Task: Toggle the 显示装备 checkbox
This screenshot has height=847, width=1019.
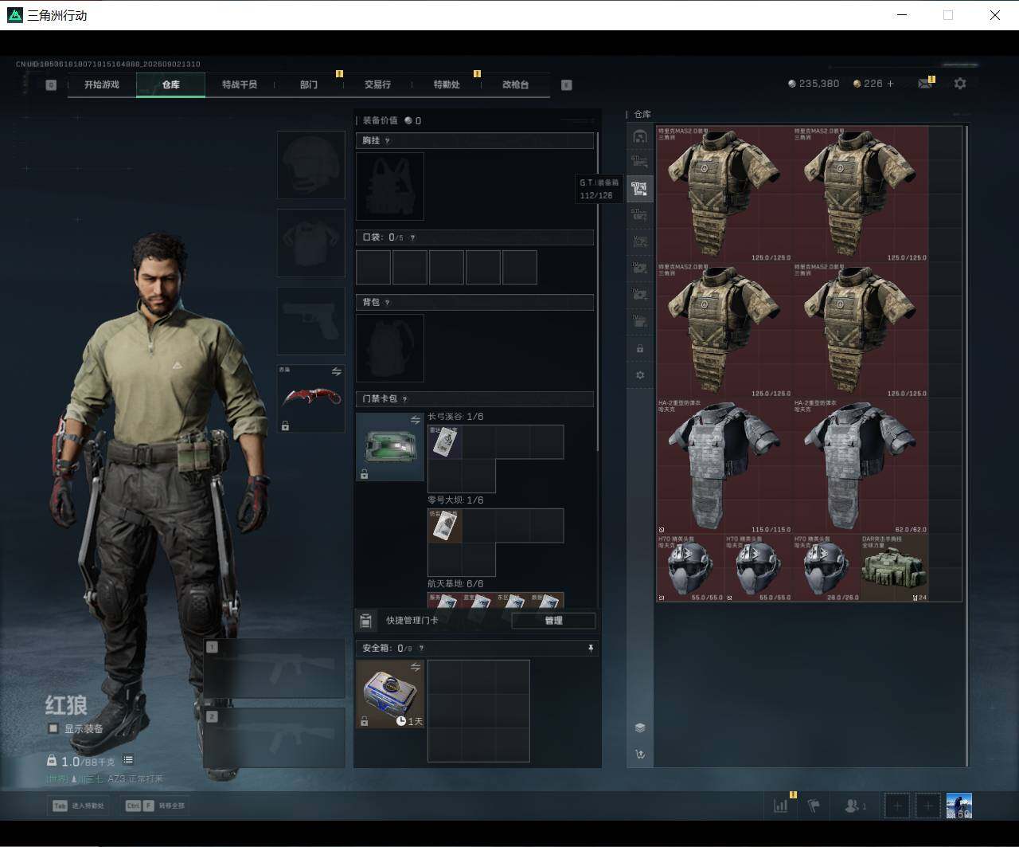Action: coord(53,728)
